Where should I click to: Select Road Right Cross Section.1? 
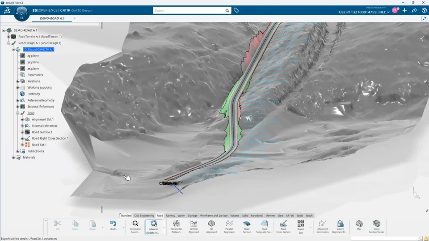point(50,138)
